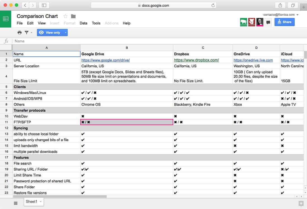This screenshot has height=209, width=307.
Task: Open the Explore button in the bottom corner
Action: pyautogui.click(x=301, y=203)
